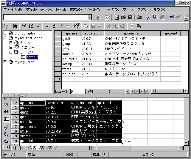Image resolution: width=191 pixels, height=159 pixels.
Task: Click the 合計=0 sum status field
Action: coord(148,154)
